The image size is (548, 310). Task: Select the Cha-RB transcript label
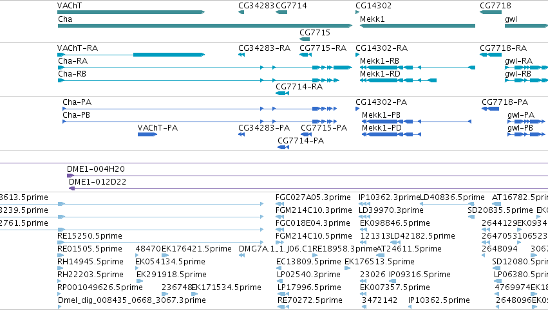[x=72, y=74]
